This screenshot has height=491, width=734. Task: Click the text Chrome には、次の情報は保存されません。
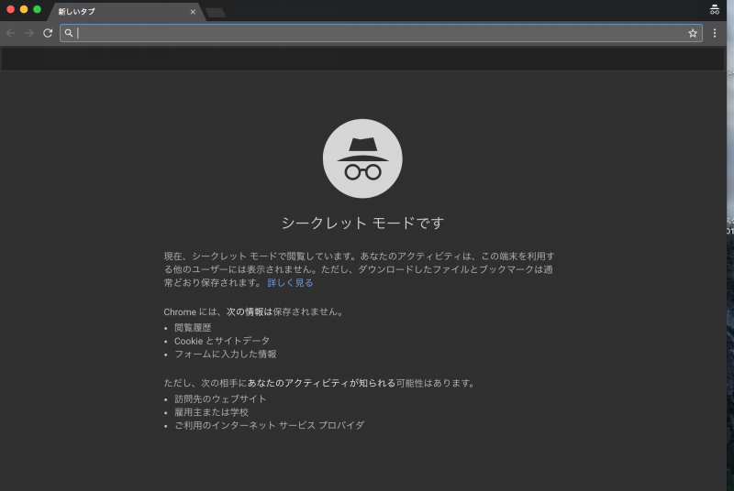click(x=255, y=311)
